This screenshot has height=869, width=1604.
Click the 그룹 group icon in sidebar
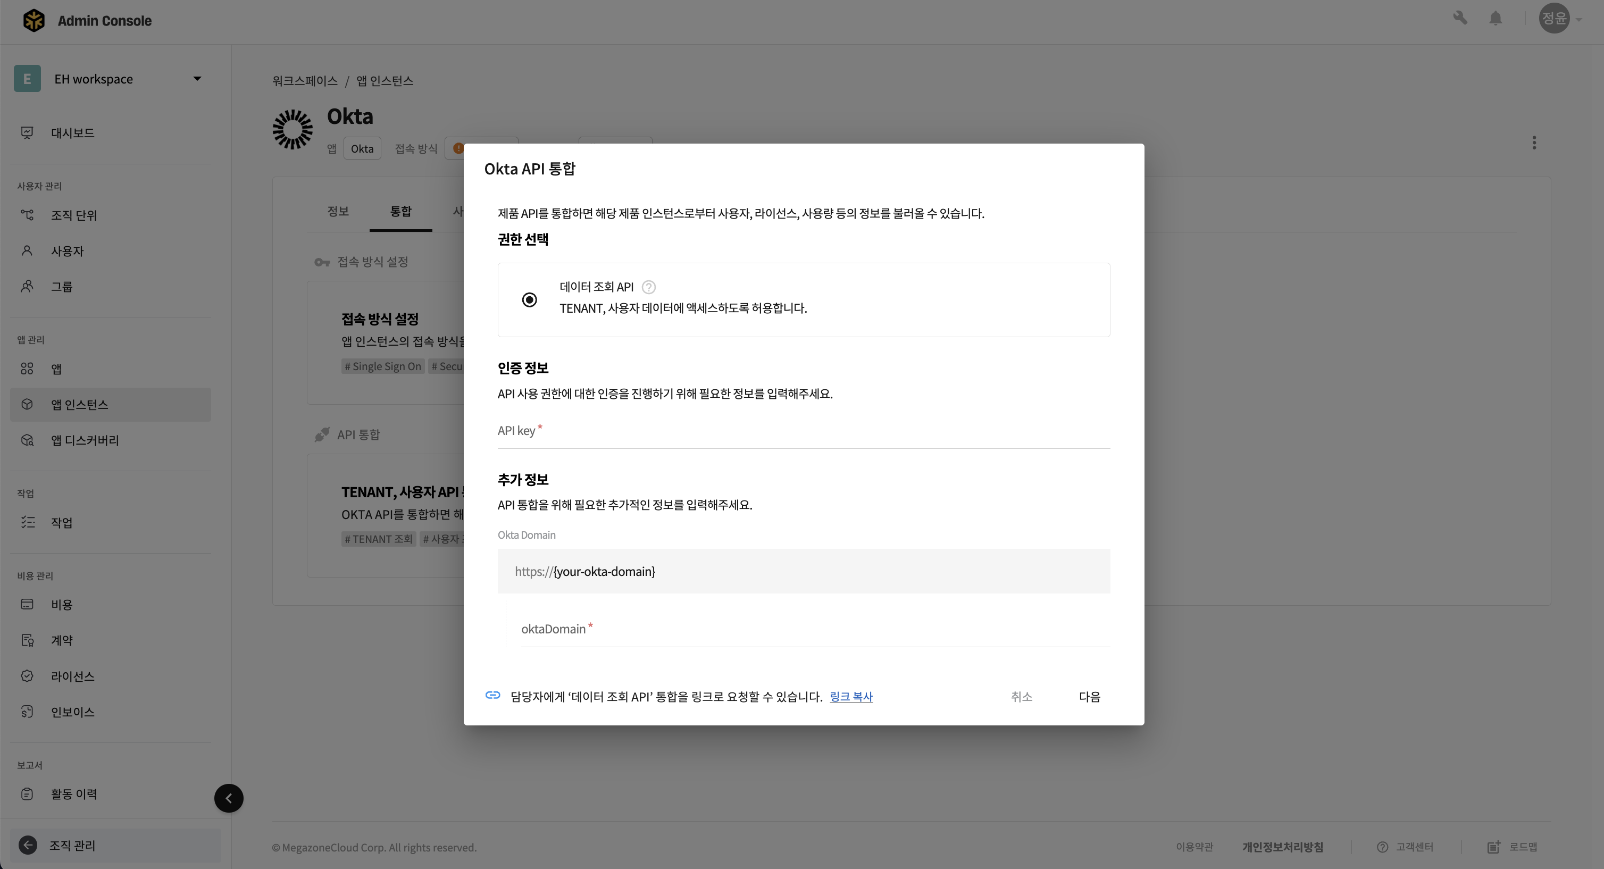coord(27,286)
